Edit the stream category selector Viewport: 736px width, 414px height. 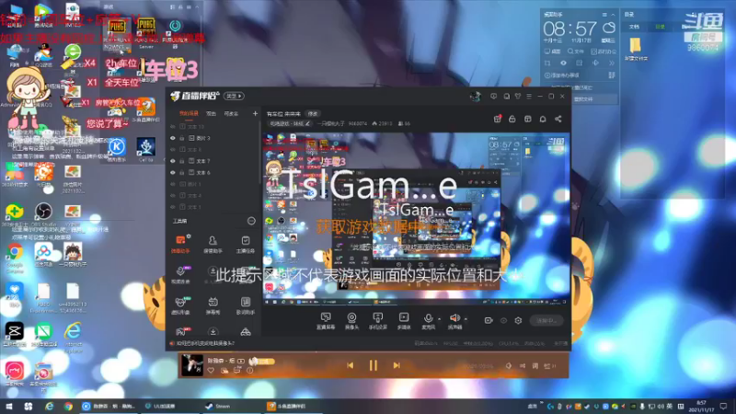pos(290,123)
